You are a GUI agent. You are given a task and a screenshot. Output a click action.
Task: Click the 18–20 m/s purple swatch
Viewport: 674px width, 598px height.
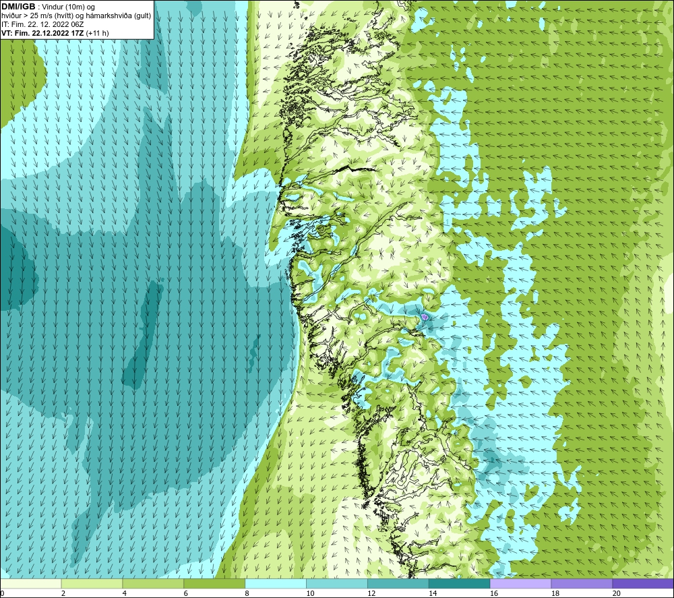tap(582, 583)
